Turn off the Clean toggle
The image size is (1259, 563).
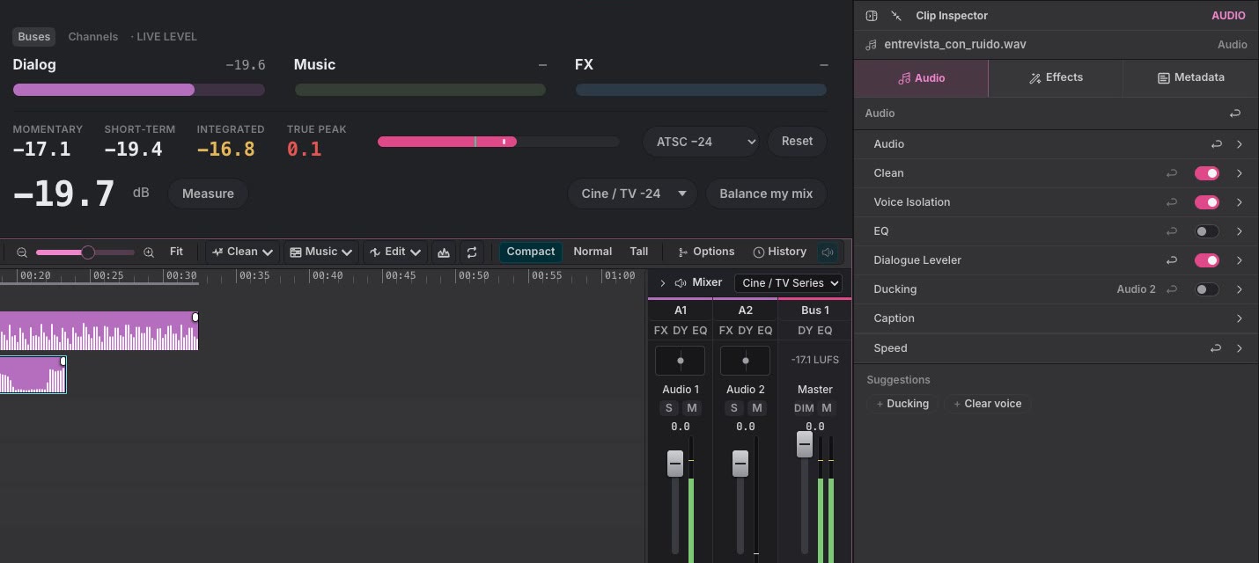1206,173
